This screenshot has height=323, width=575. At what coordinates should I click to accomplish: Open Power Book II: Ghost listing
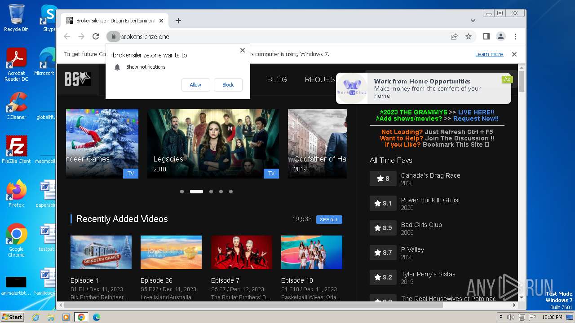(430, 200)
